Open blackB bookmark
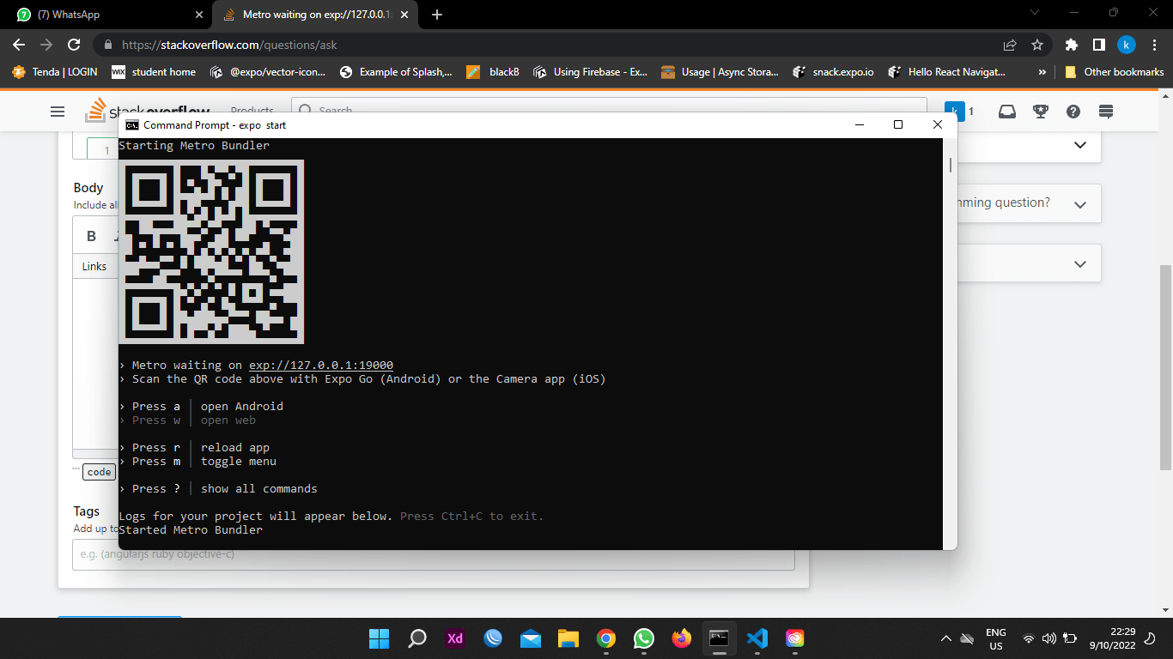This screenshot has width=1173, height=659. [493, 72]
